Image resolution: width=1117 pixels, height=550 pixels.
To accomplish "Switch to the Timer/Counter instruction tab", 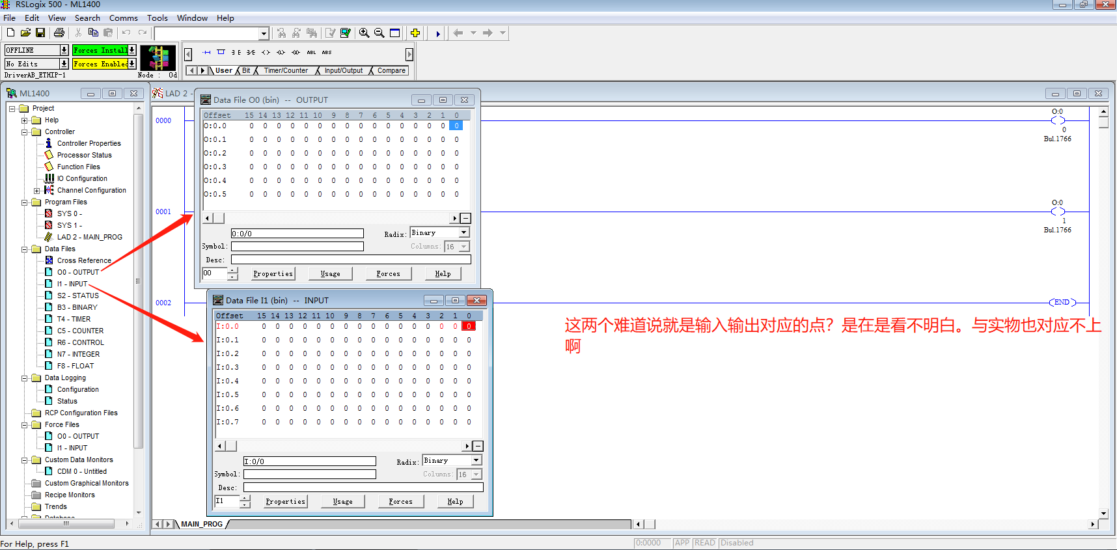I will [286, 70].
